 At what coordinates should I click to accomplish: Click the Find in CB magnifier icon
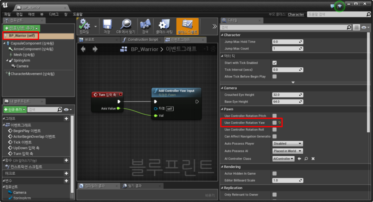tap(125, 24)
